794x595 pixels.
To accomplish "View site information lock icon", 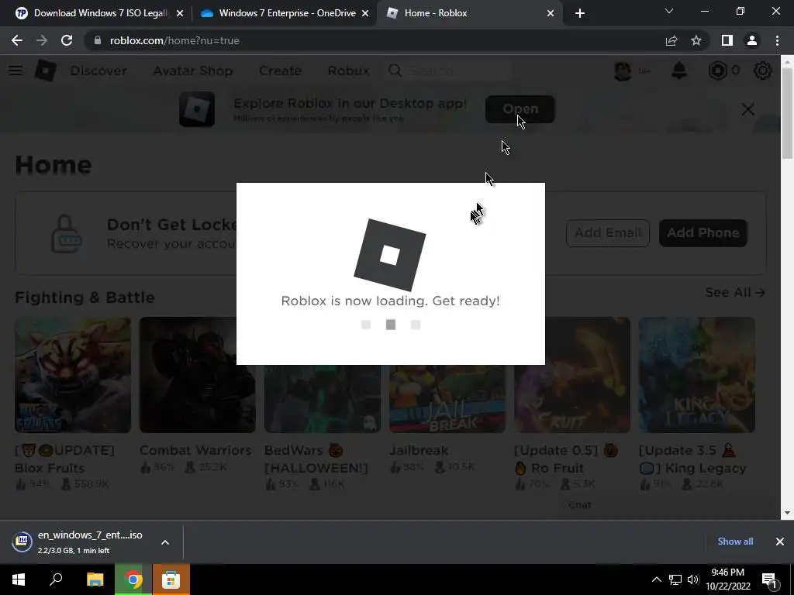I will point(98,40).
